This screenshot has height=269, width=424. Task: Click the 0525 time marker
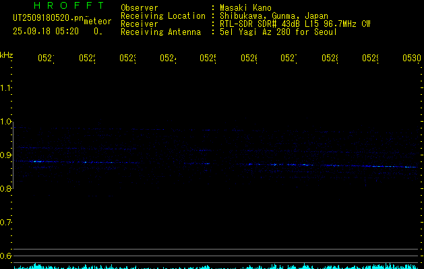(x=208, y=58)
